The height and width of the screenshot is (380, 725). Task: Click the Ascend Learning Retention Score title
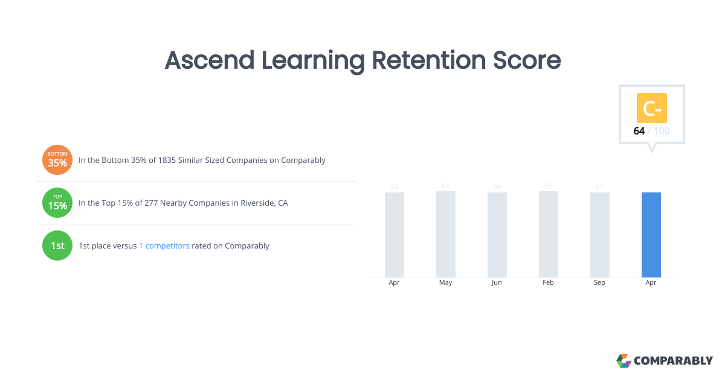(362, 60)
